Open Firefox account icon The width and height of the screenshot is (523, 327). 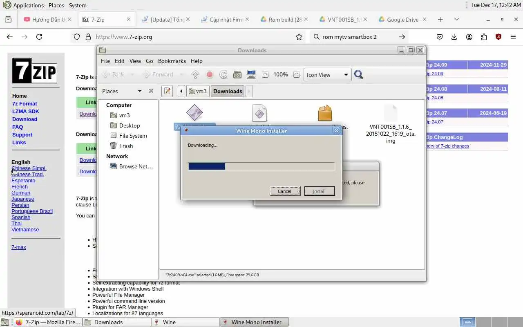[469, 37]
